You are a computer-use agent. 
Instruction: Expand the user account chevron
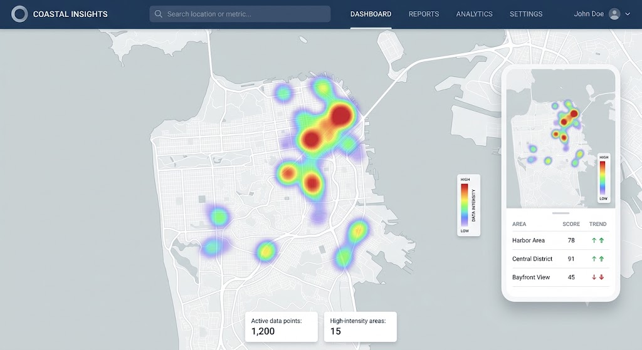point(628,14)
